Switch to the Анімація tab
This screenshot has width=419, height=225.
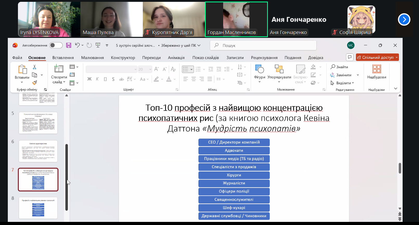coord(176,58)
